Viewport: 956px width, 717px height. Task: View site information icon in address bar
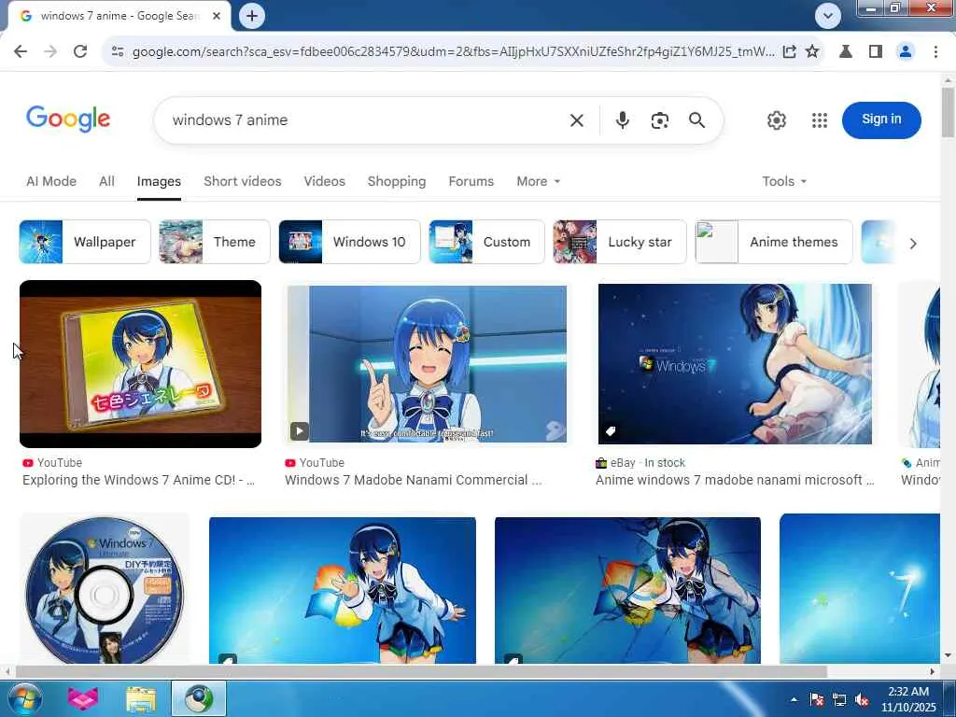tap(118, 52)
